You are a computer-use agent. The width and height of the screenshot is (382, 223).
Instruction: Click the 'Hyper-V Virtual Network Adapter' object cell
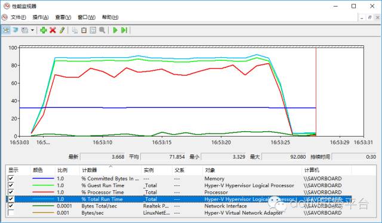pyautogui.click(x=244, y=213)
